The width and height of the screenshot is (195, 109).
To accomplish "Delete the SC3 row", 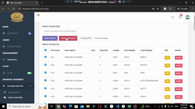I will 178,73.
